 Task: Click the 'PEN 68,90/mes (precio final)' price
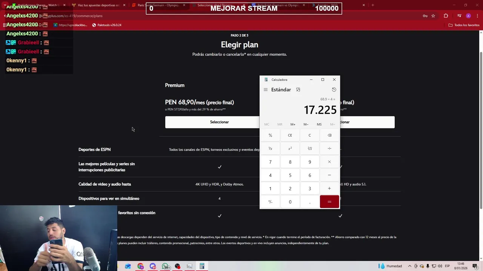tap(199, 102)
